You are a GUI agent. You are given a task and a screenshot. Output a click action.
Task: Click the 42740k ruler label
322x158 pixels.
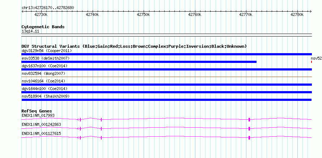point(92,14)
